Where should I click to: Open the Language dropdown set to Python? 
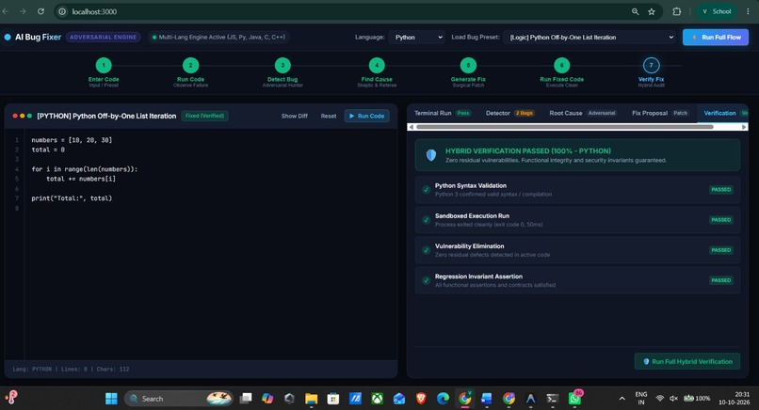[x=416, y=38]
